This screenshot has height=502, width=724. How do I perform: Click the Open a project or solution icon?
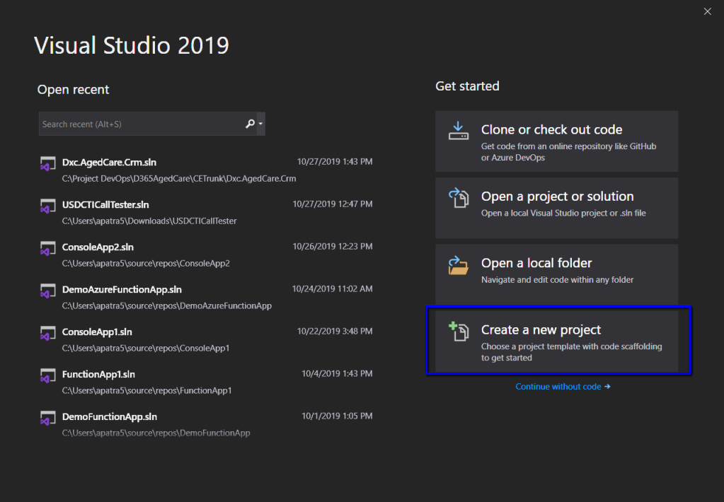tap(459, 198)
